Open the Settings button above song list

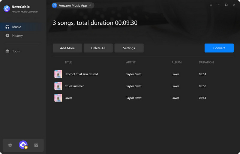[129, 48]
